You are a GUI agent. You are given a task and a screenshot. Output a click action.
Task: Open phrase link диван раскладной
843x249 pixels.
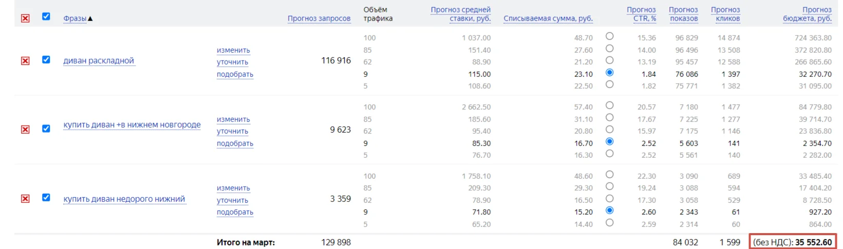(99, 60)
